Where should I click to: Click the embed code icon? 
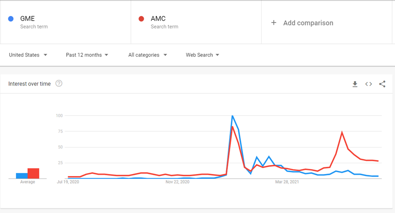tap(369, 84)
